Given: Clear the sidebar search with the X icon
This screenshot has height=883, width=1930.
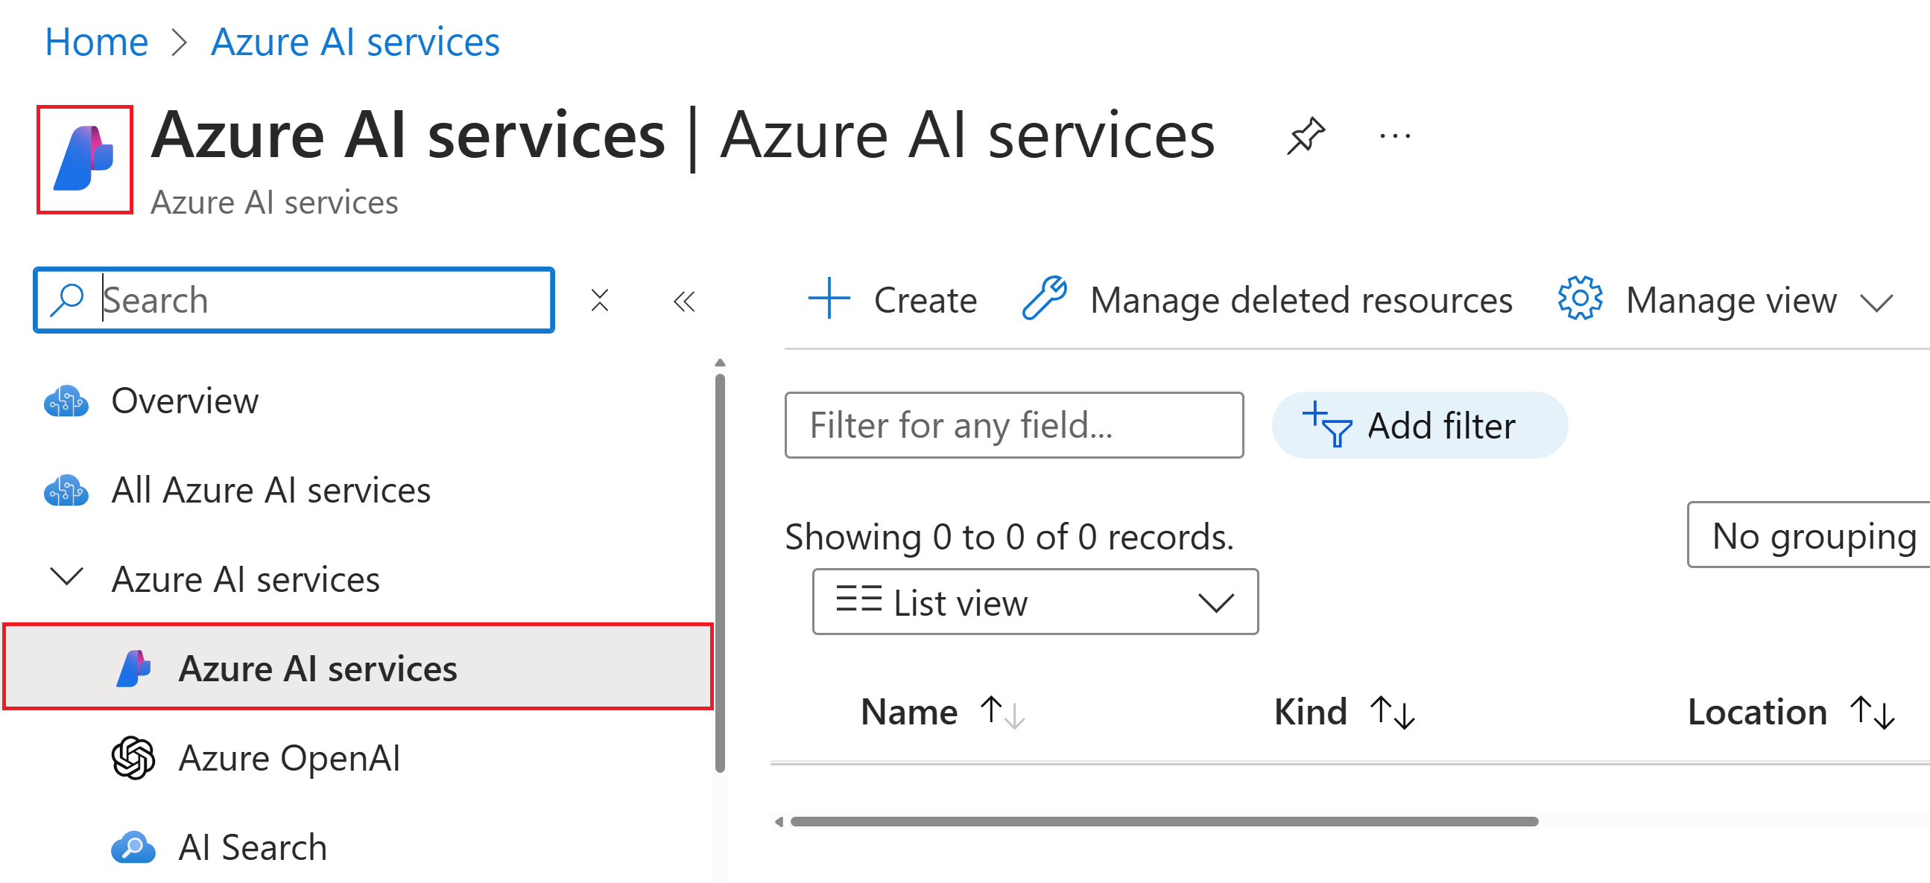Looking at the screenshot, I should tap(599, 300).
